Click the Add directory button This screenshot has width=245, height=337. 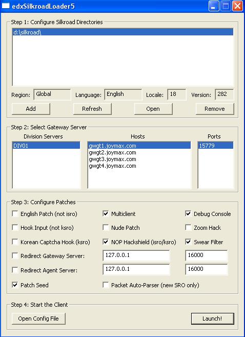click(x=31, y=109)
